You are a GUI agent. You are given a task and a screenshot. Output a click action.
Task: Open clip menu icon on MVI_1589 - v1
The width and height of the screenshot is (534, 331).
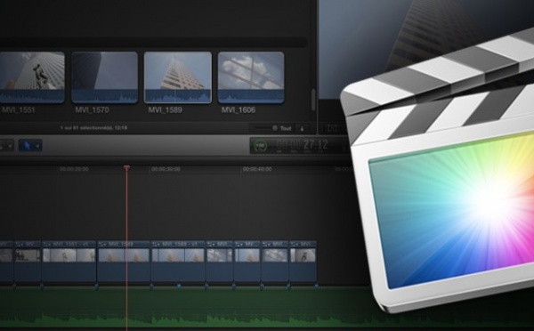click(157, 244)
